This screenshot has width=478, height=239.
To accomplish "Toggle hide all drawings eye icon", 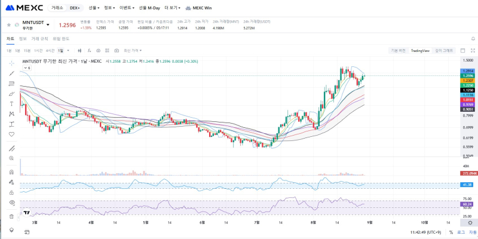I will (x=12, y=203).
